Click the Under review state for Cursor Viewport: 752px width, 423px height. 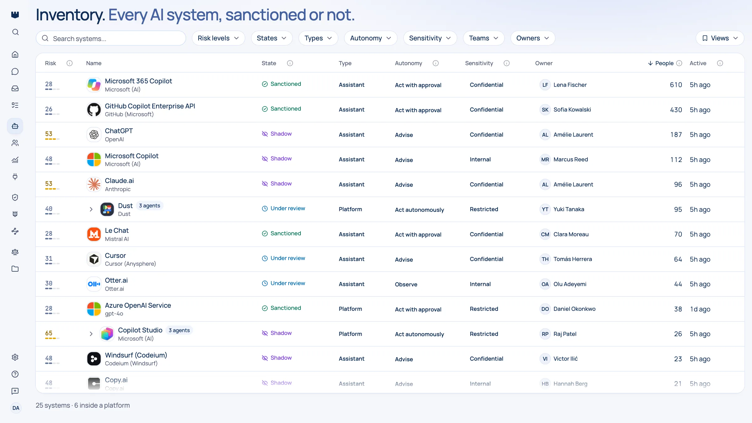[284, 258]
